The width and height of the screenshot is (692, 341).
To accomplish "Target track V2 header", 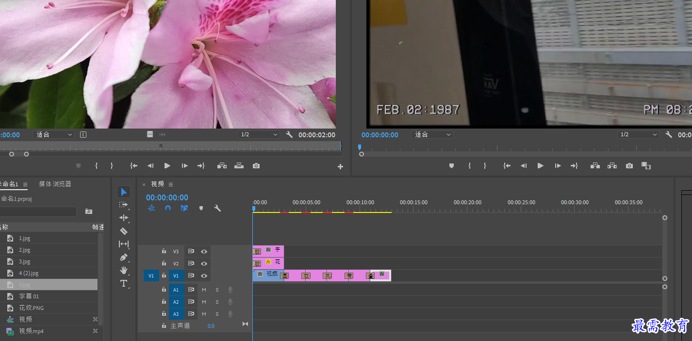I will pyautogui.click(x=176, y=263).
